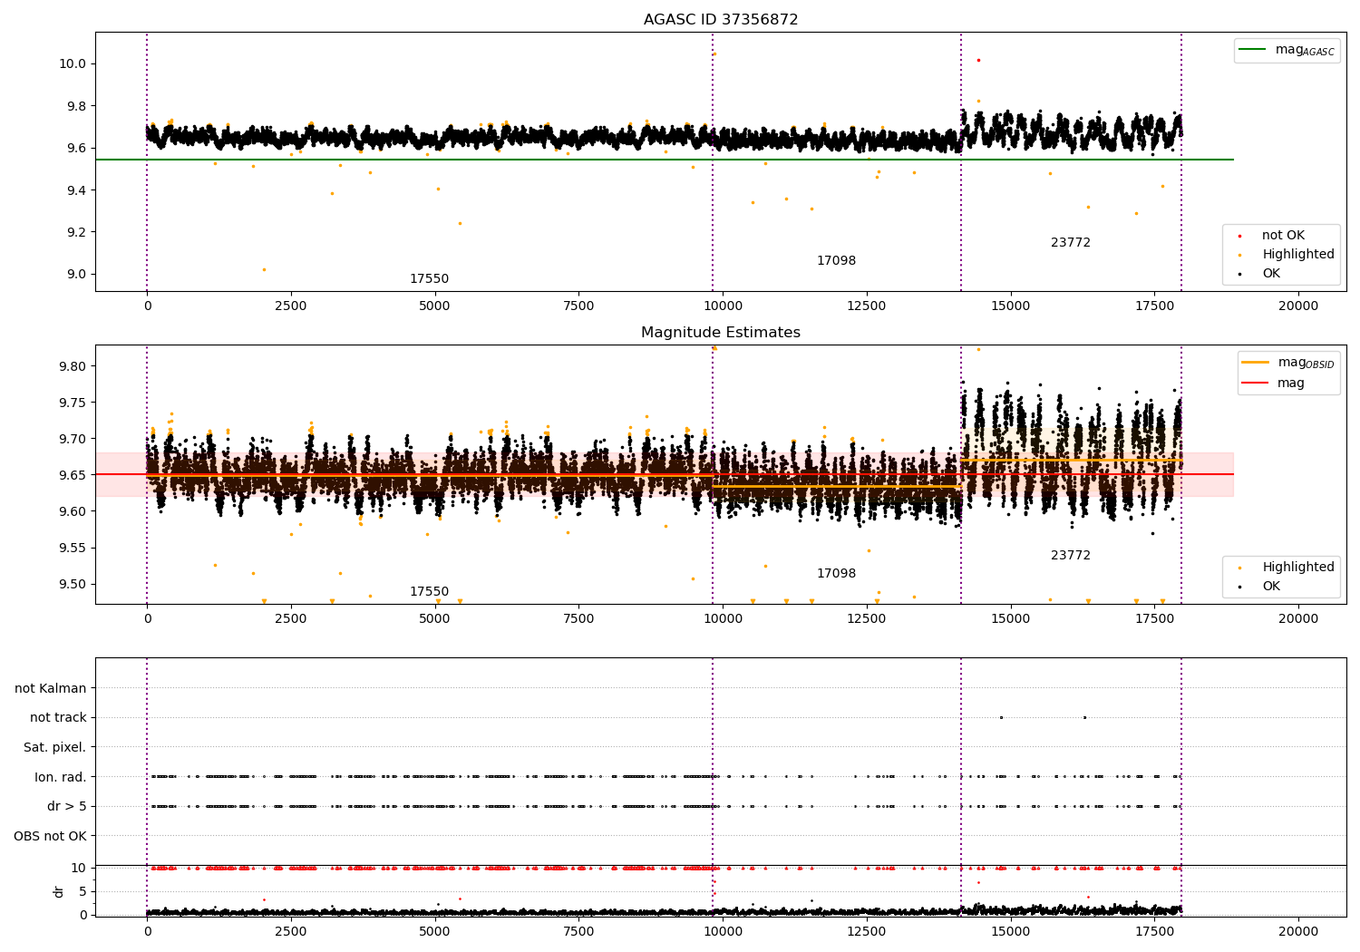Select the 9.75 y-axis tick label

pyautogui.click(x=74, y=403)
